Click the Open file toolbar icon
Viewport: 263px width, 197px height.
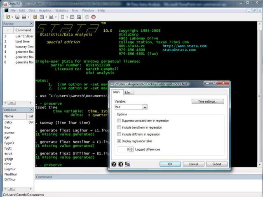(x=7, y=17)
